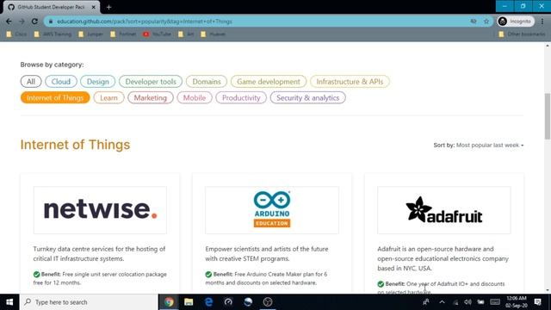Close the GitHub Student Developer Pack tab
Screen dimensions: 551x310
tap(94, 7)
